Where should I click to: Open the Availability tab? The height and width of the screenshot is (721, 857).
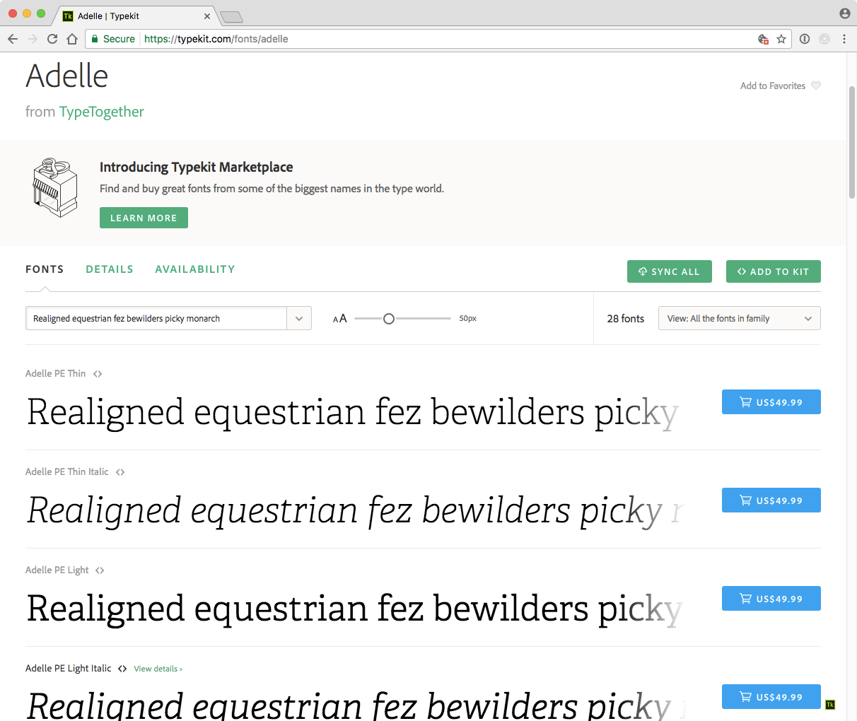pyautogui.click(x=195, y=269)
